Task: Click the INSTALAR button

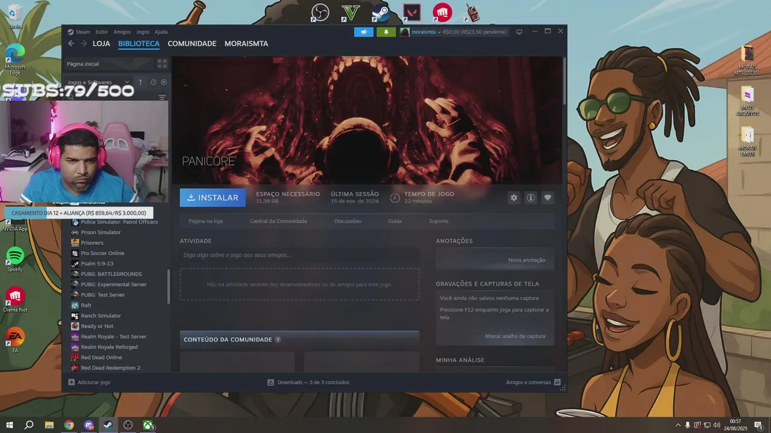Action: coord(213,197)
